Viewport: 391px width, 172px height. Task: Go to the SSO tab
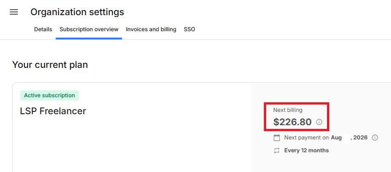pyautogui.click(x=189, y=29)
